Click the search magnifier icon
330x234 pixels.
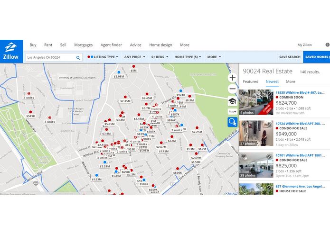[x=78, y=57]
